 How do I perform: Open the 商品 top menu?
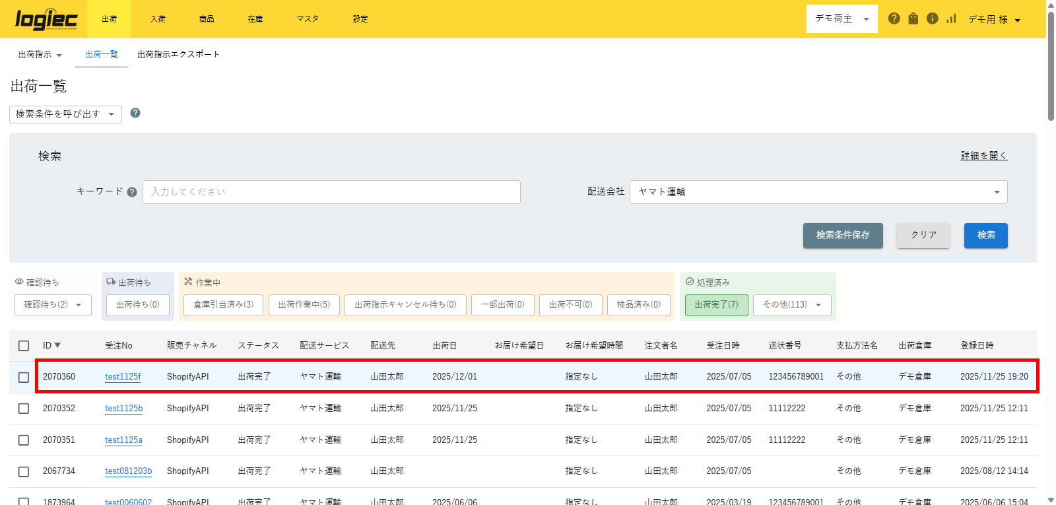207,19
